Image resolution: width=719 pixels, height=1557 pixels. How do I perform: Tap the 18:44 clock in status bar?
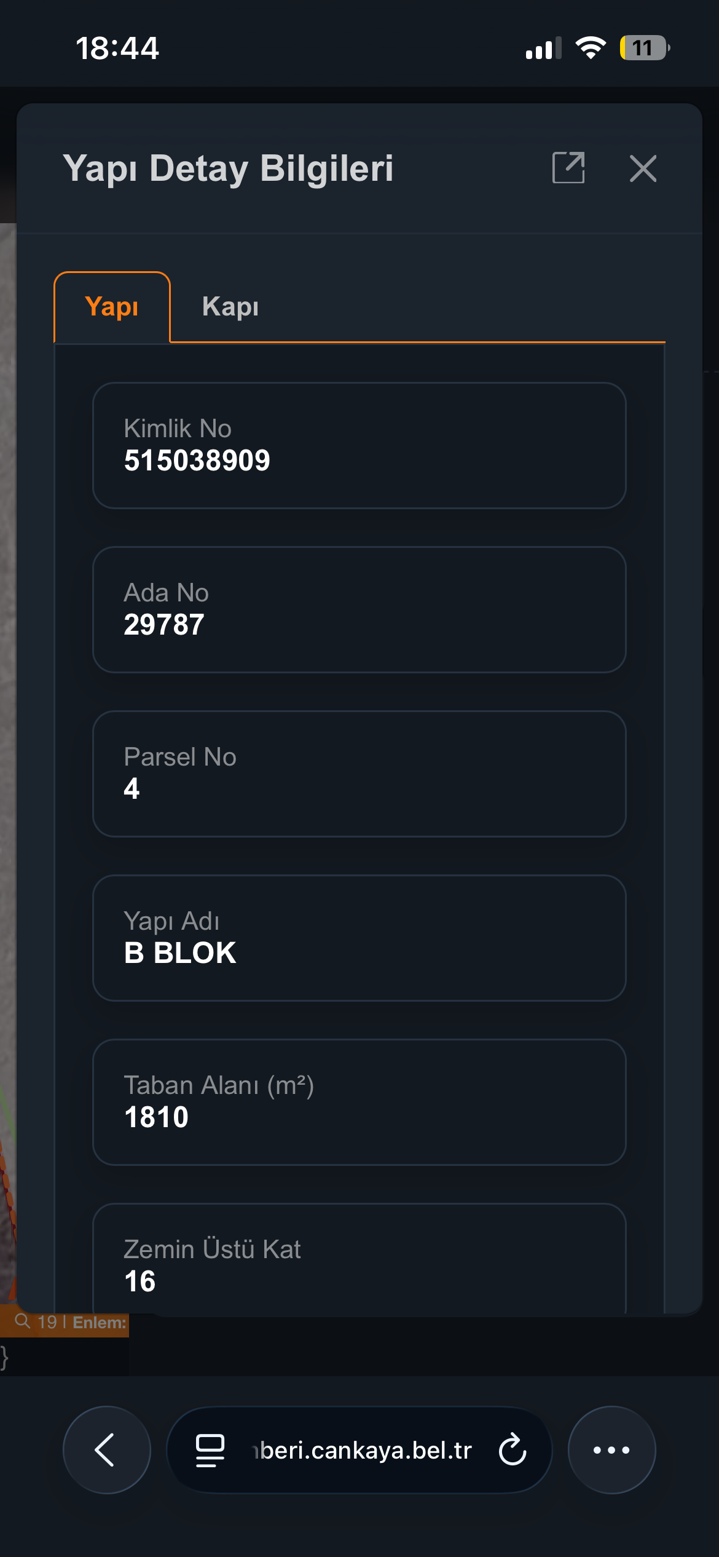(x=117, y=48)
